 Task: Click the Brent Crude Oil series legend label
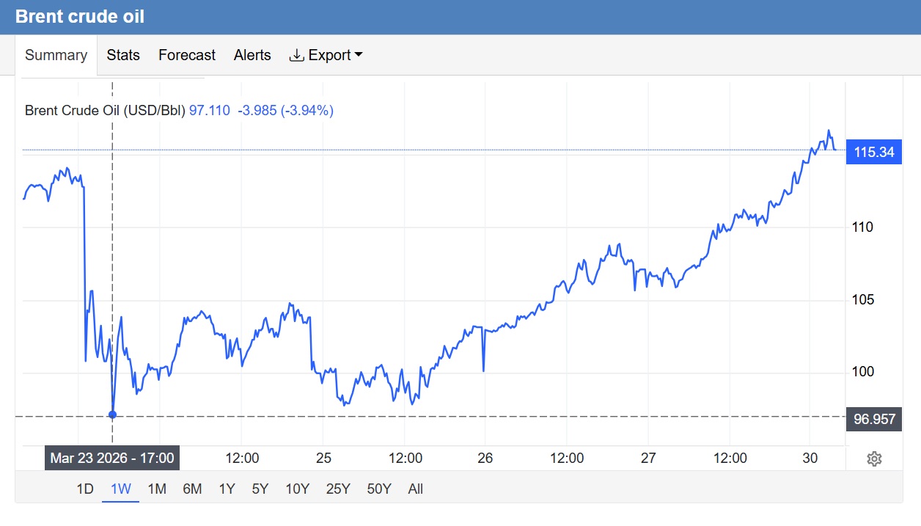[x=105, y=111]
